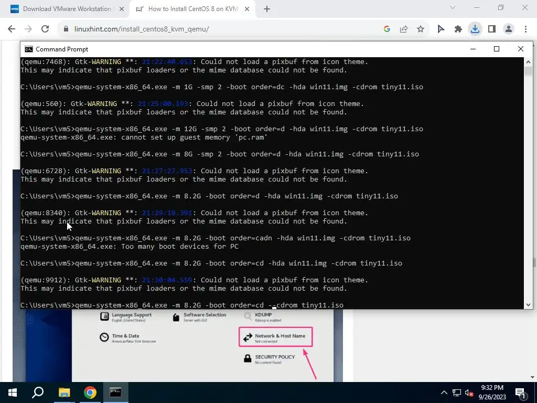537x403 pixels.
Task: Click the last command line with --cdrom tiny11.iso
Action: tap(182, 305)
